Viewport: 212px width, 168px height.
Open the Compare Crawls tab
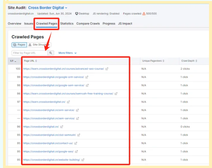[88, 24]
